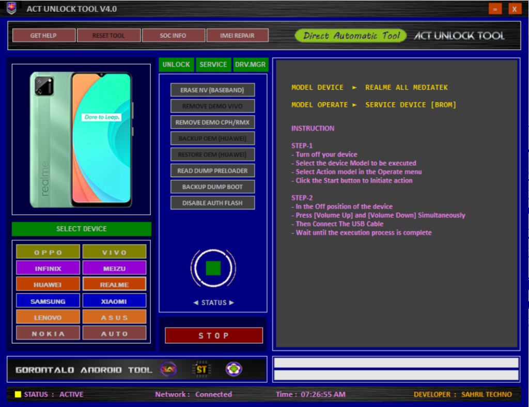Select REMOVE DEMO VIVO action

(212, 106)
